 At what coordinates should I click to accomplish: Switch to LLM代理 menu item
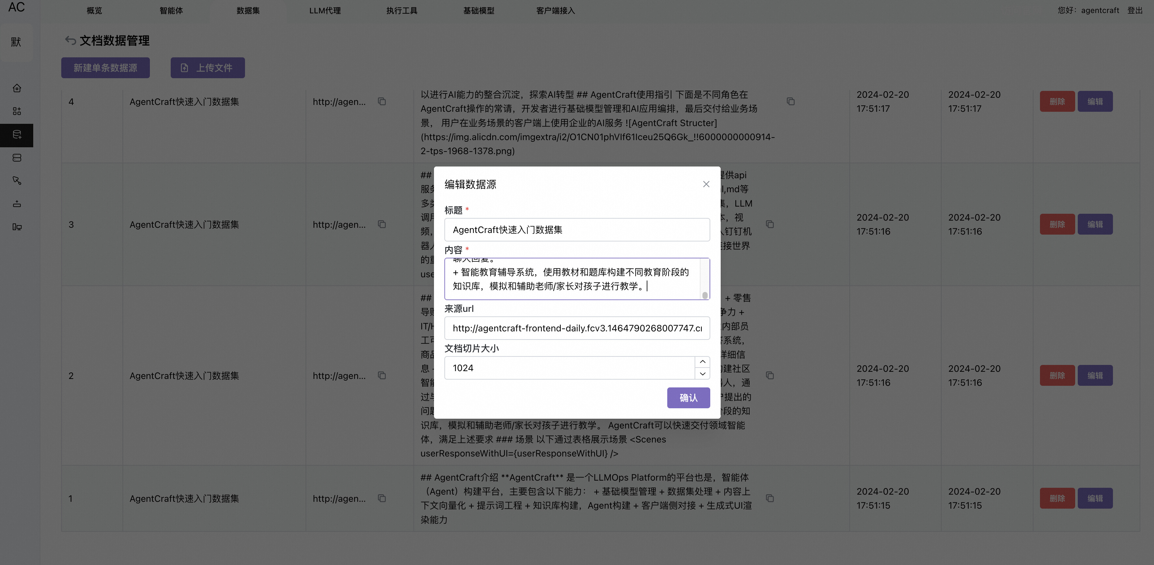(325, 10)
